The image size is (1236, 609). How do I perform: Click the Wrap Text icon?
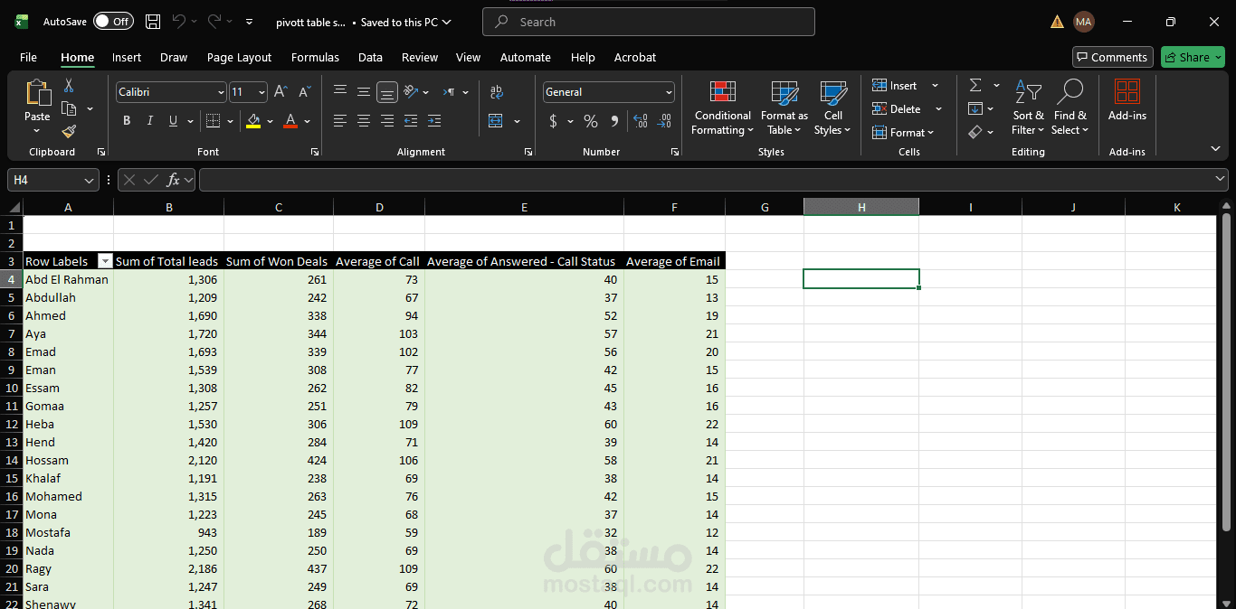tap(496, 92)
